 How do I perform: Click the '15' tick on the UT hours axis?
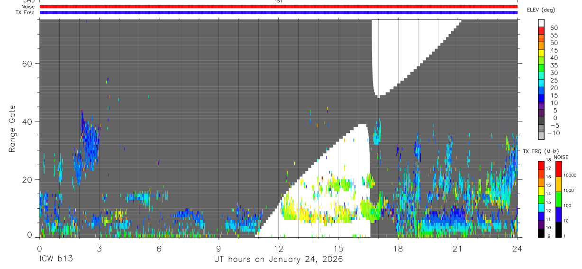pos(338,248)
